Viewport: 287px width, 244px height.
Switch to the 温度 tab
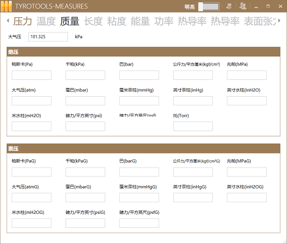click(x=46, y=21)
